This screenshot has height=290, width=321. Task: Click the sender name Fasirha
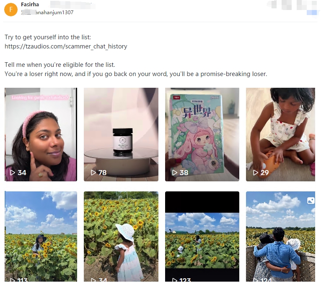pyautogui.click(x=30, y=4)
